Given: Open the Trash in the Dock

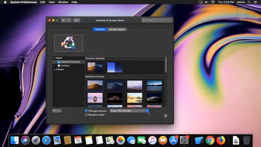Looking at the screenshot, I should pos(246,140).
